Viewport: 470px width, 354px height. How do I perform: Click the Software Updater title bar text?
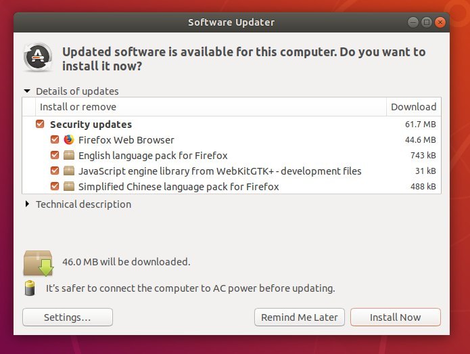point(231,22)
